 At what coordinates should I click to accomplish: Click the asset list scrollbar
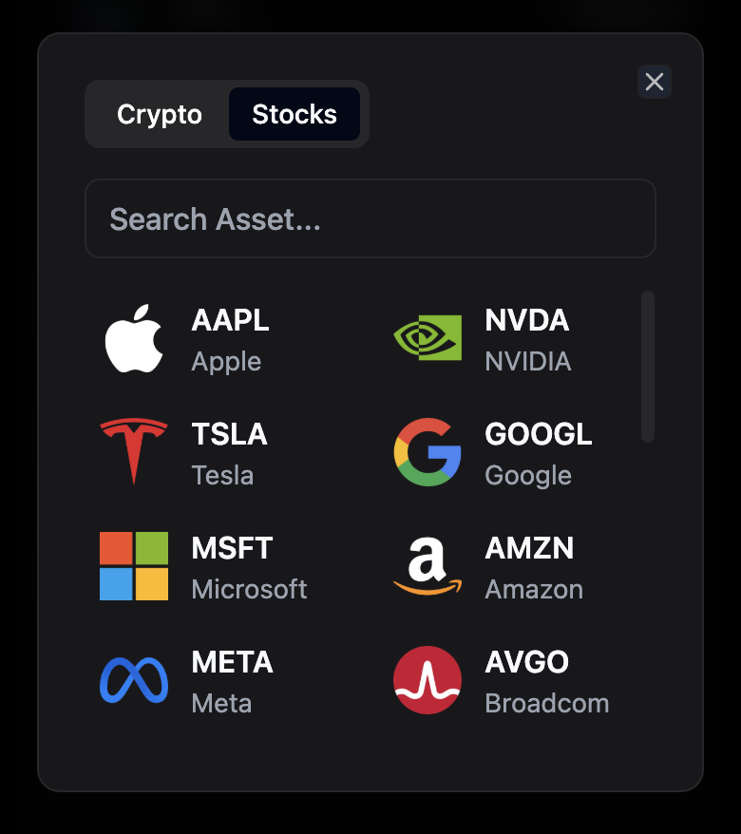tap(647, 367)
